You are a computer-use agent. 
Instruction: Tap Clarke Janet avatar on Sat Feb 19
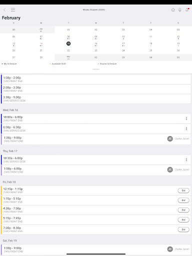tap(170, 249)
